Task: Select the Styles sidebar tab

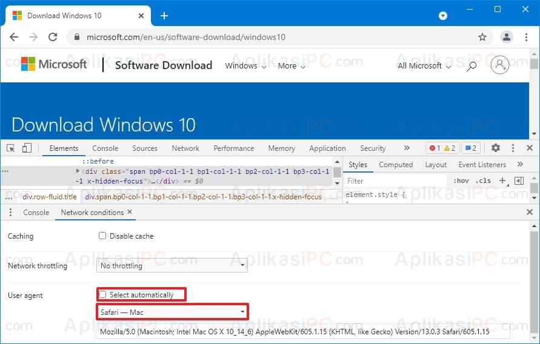Action: pos(358,165)
